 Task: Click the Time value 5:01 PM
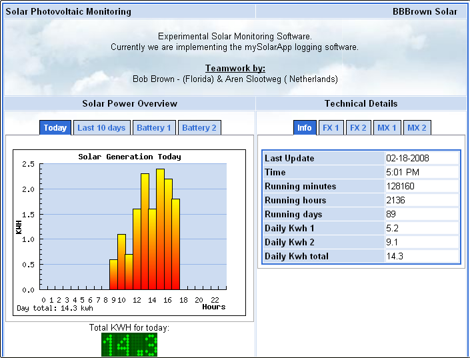[401, 173]
